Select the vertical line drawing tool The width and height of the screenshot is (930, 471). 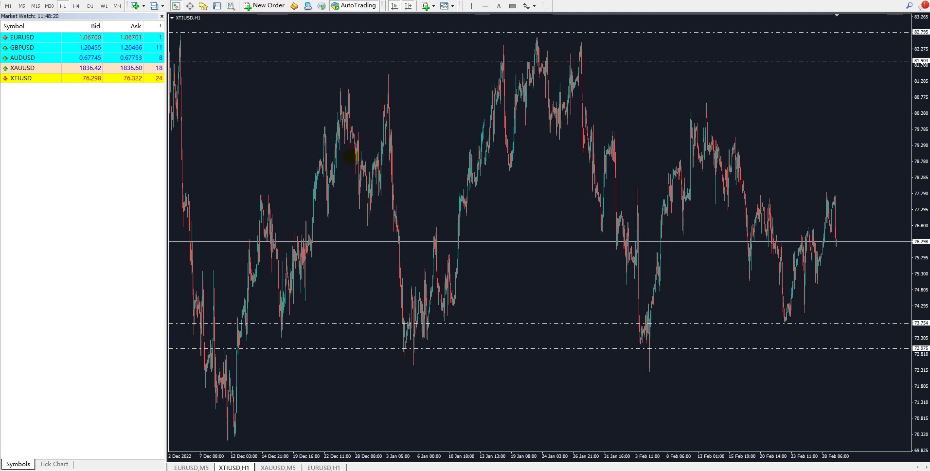pyautogui.click(x=471, y=6)
